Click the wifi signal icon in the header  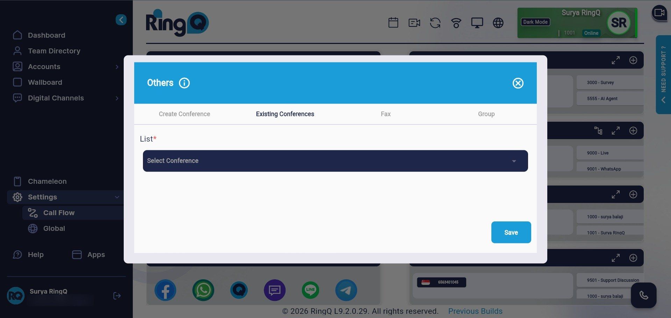pyautogui.click(x=456, y=23)
